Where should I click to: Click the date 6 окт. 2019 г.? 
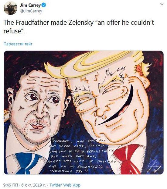33,185
